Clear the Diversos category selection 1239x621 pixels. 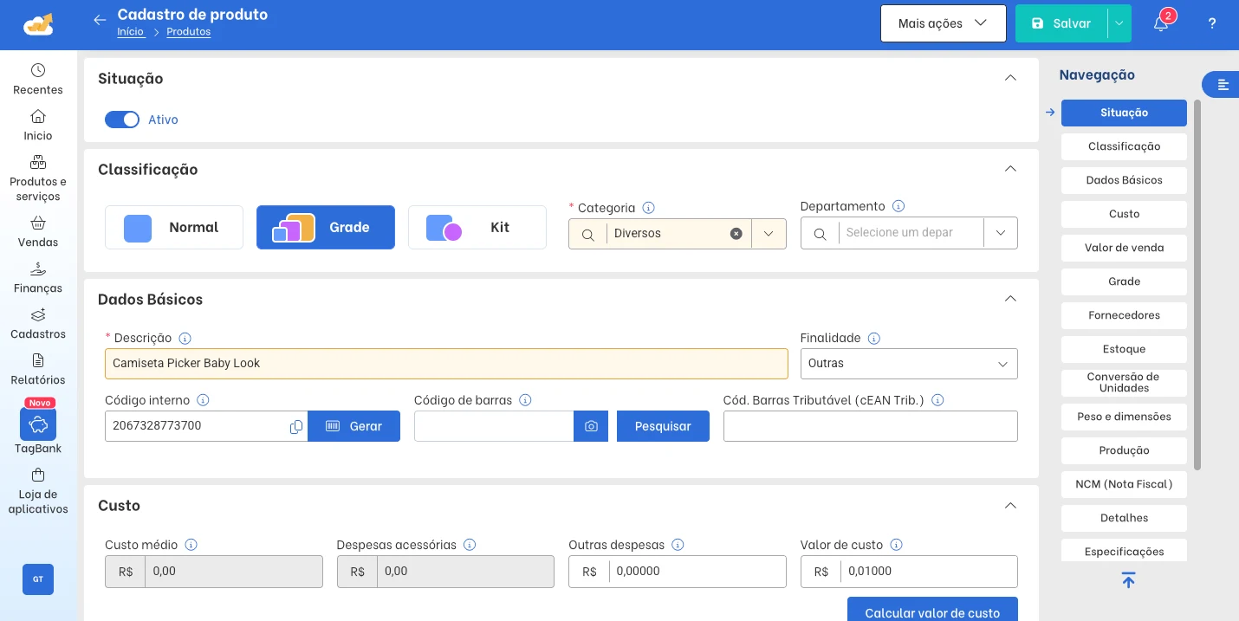coord(736,234)
